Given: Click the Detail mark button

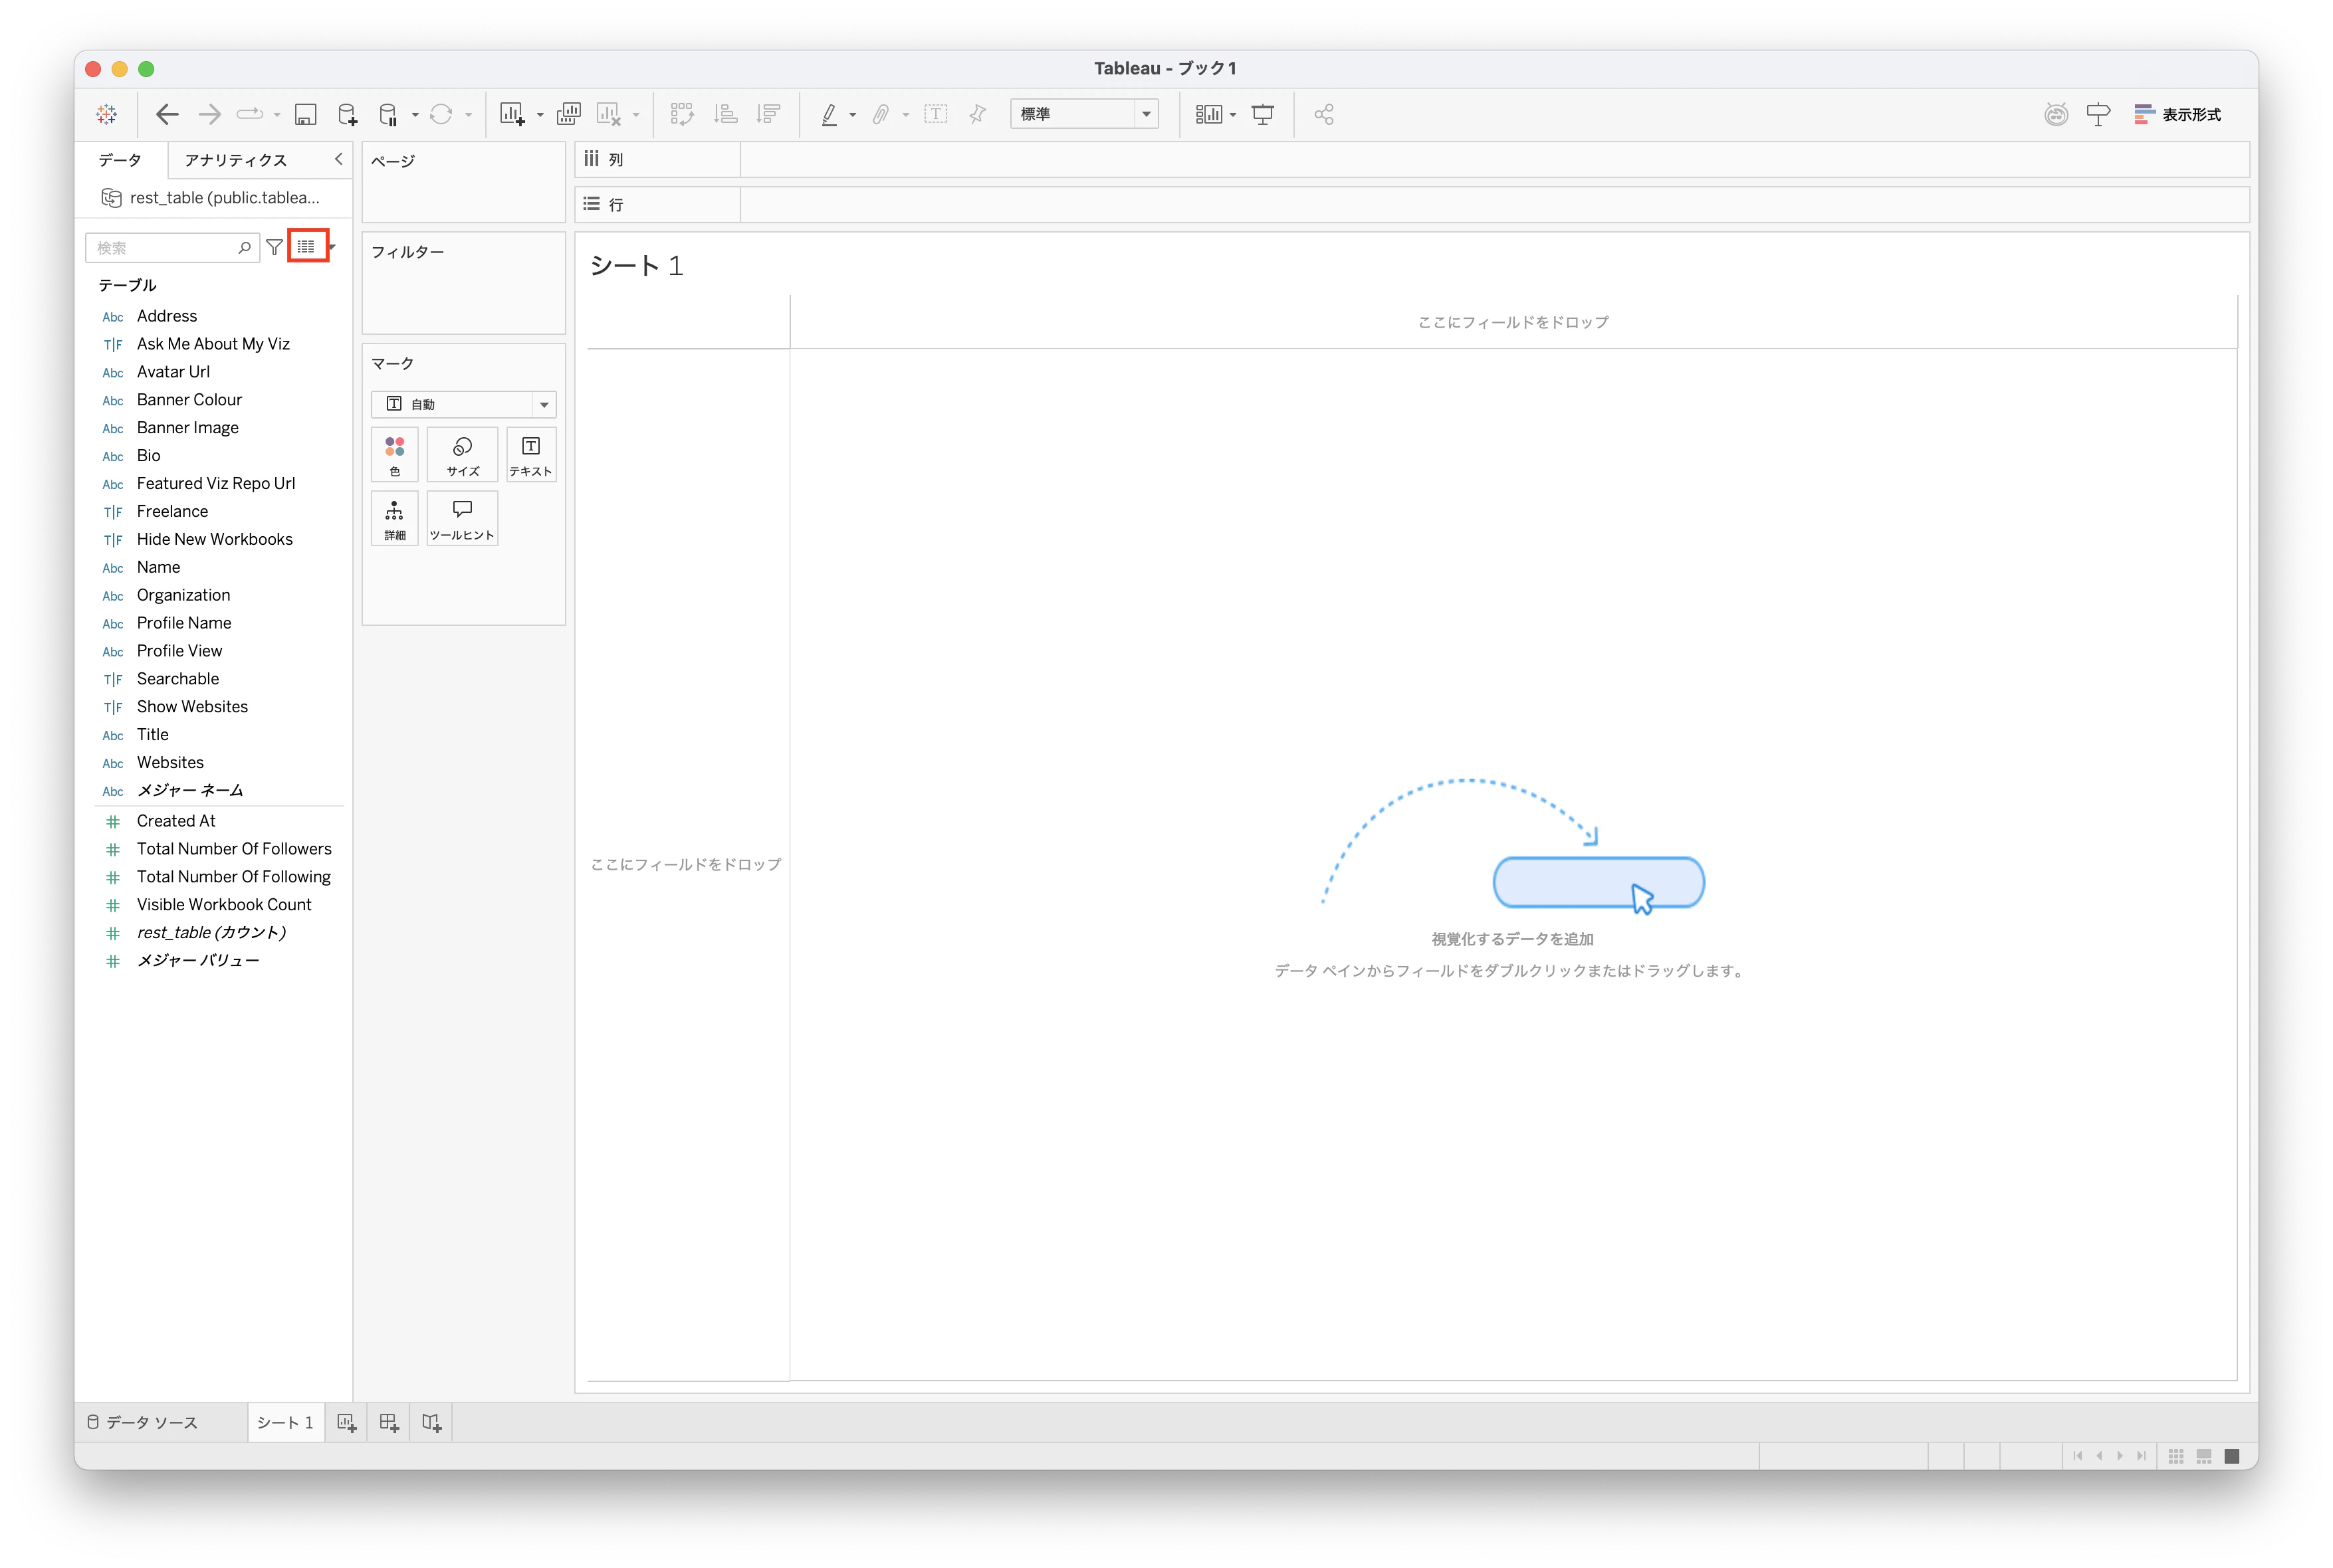Looking at the screenshot, I should coord(395,518).
